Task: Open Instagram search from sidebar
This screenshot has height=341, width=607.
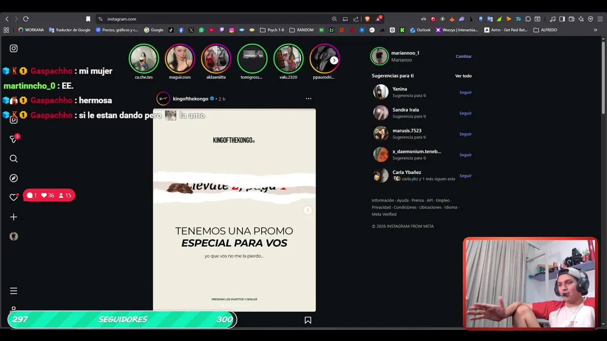Action: [x=14, y=159]
